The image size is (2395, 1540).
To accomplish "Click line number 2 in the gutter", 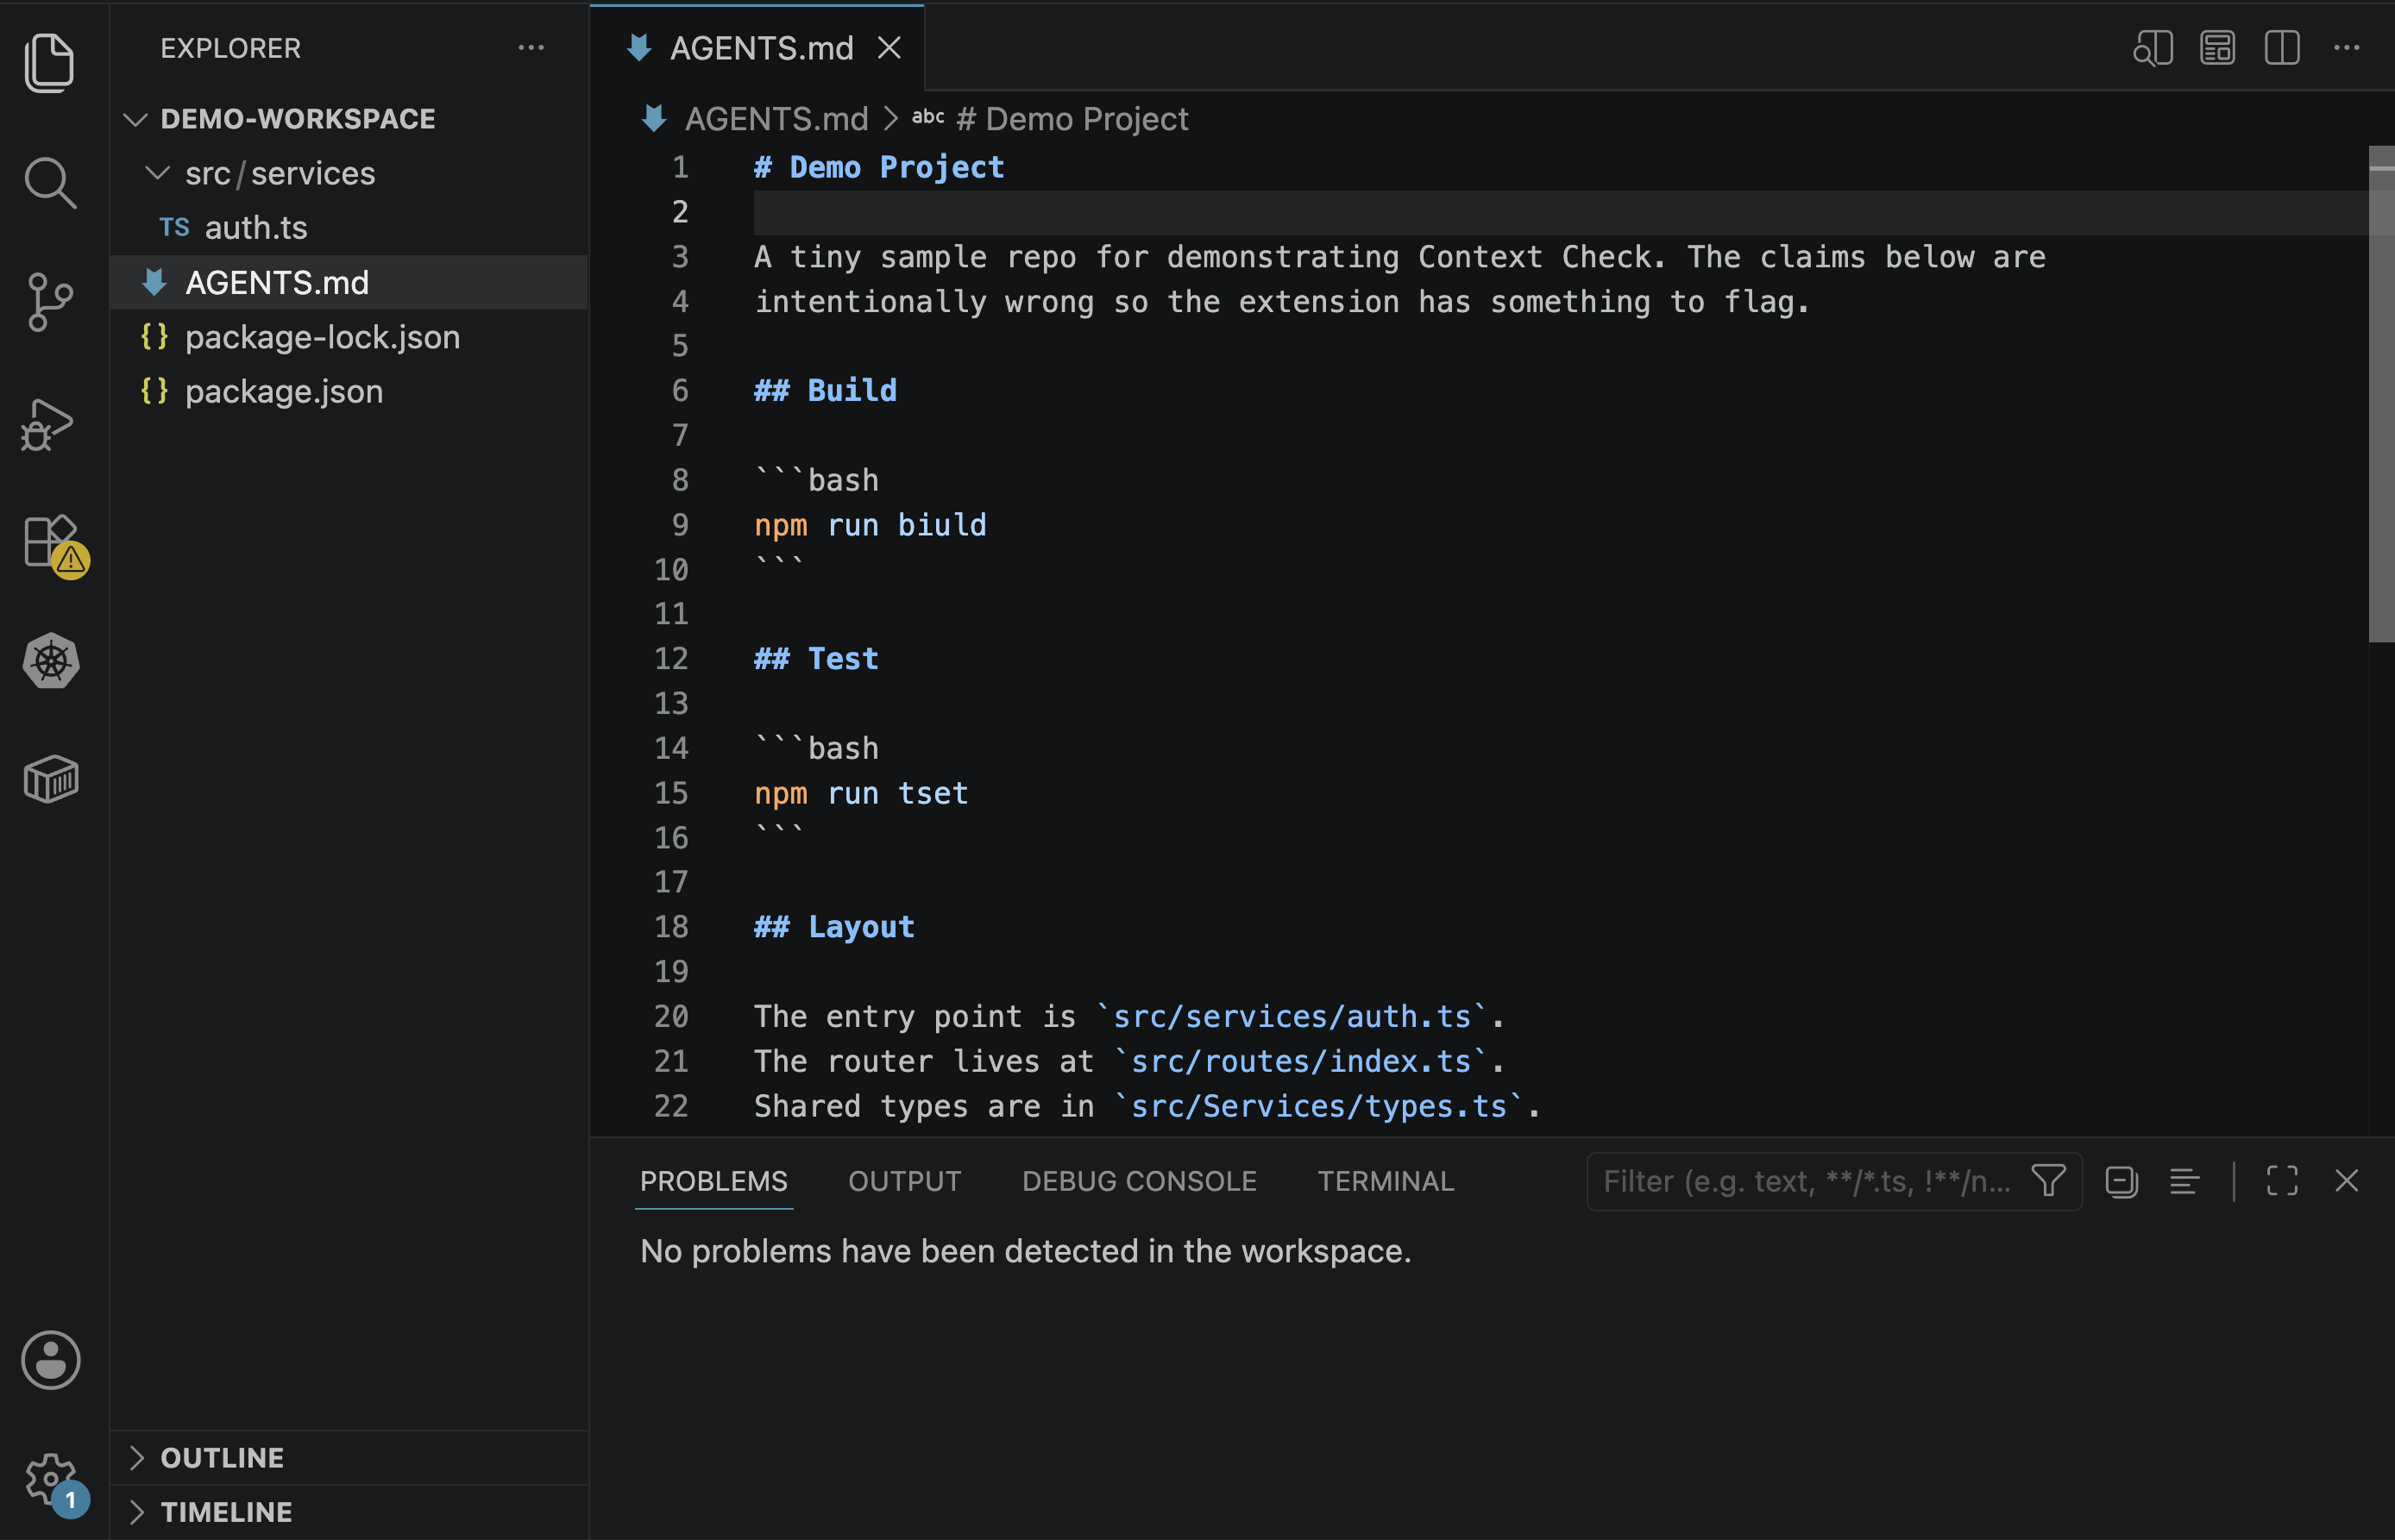I will point(681,212).
